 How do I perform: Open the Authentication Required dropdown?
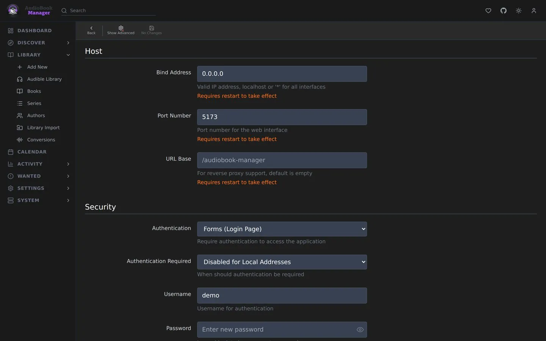[282, 262]
